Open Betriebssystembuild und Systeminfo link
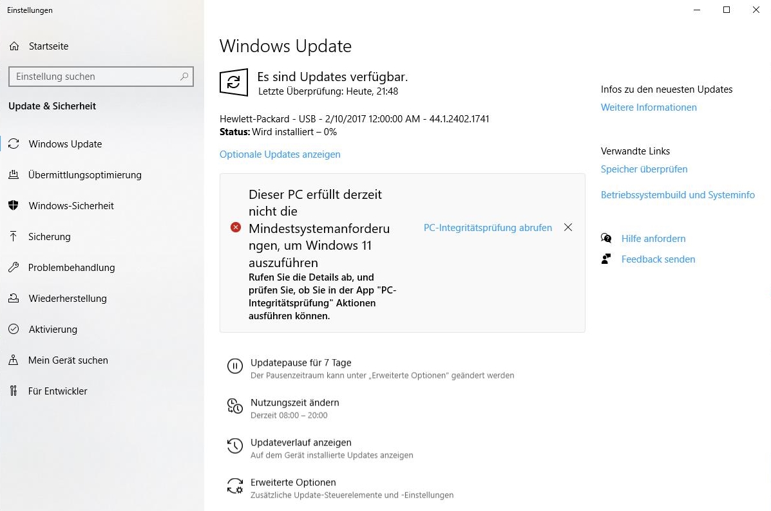The image size is (771, 511). (x=678, y=195)
